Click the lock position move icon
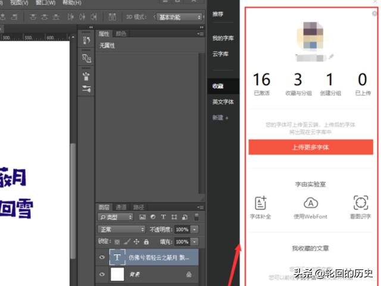This screenshot has width=381, height=286. click(136, 242)
